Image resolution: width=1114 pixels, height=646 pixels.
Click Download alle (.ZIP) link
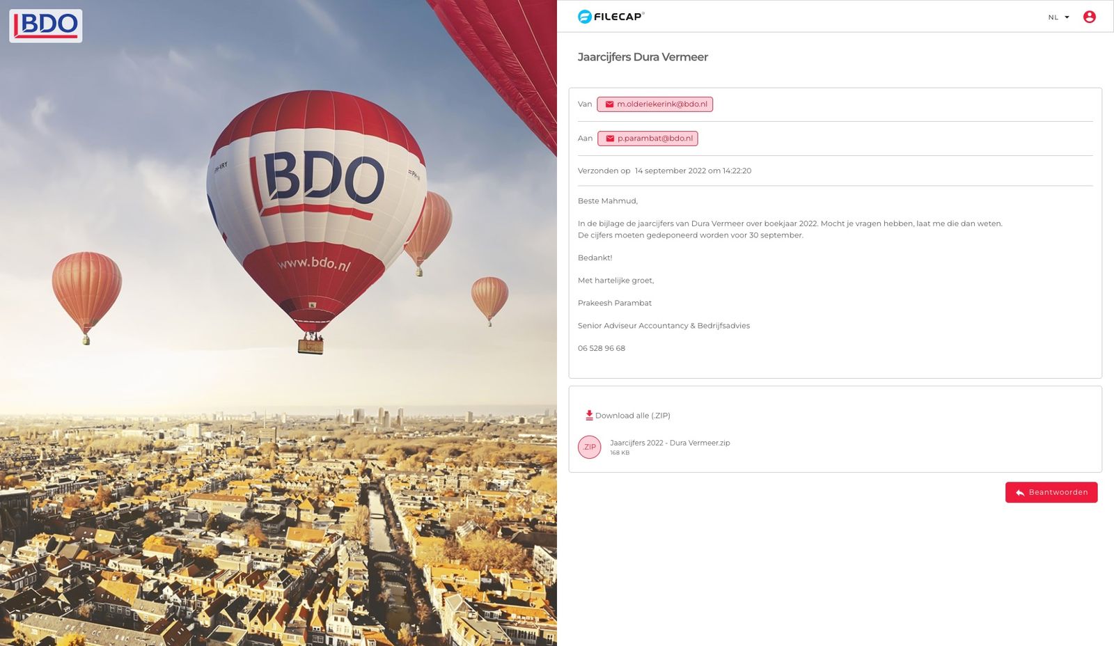627,416
